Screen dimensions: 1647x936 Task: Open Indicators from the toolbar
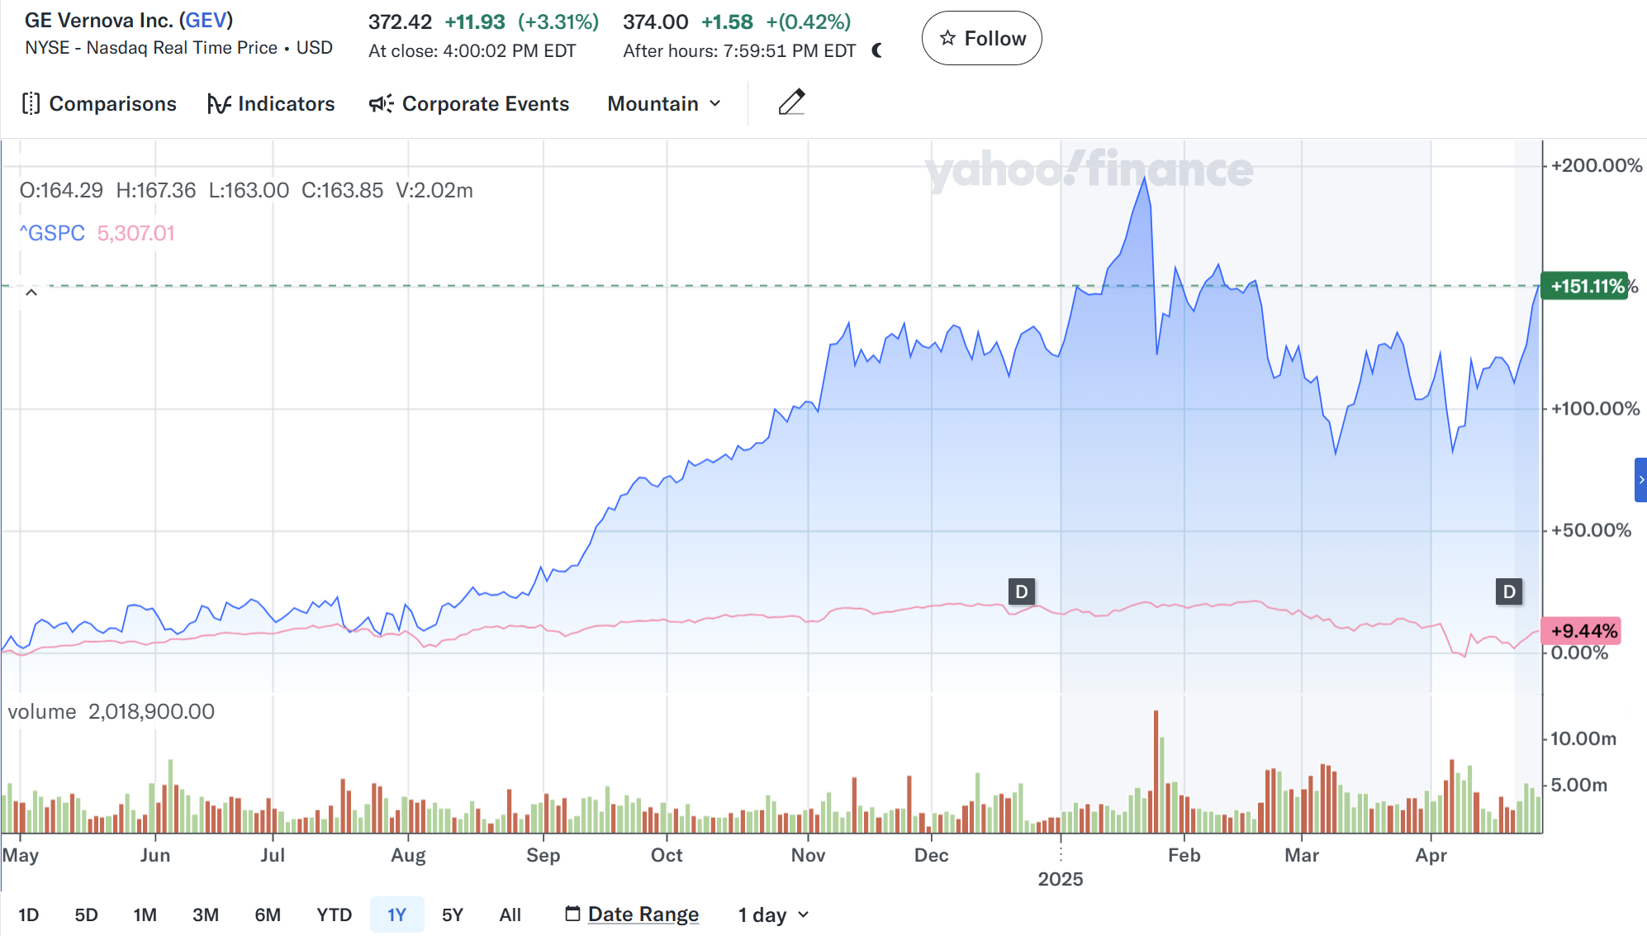271,104
